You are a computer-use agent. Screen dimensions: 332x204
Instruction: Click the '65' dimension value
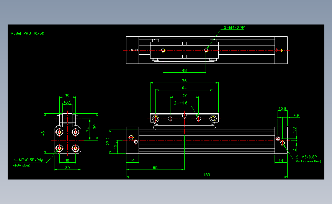155,168
